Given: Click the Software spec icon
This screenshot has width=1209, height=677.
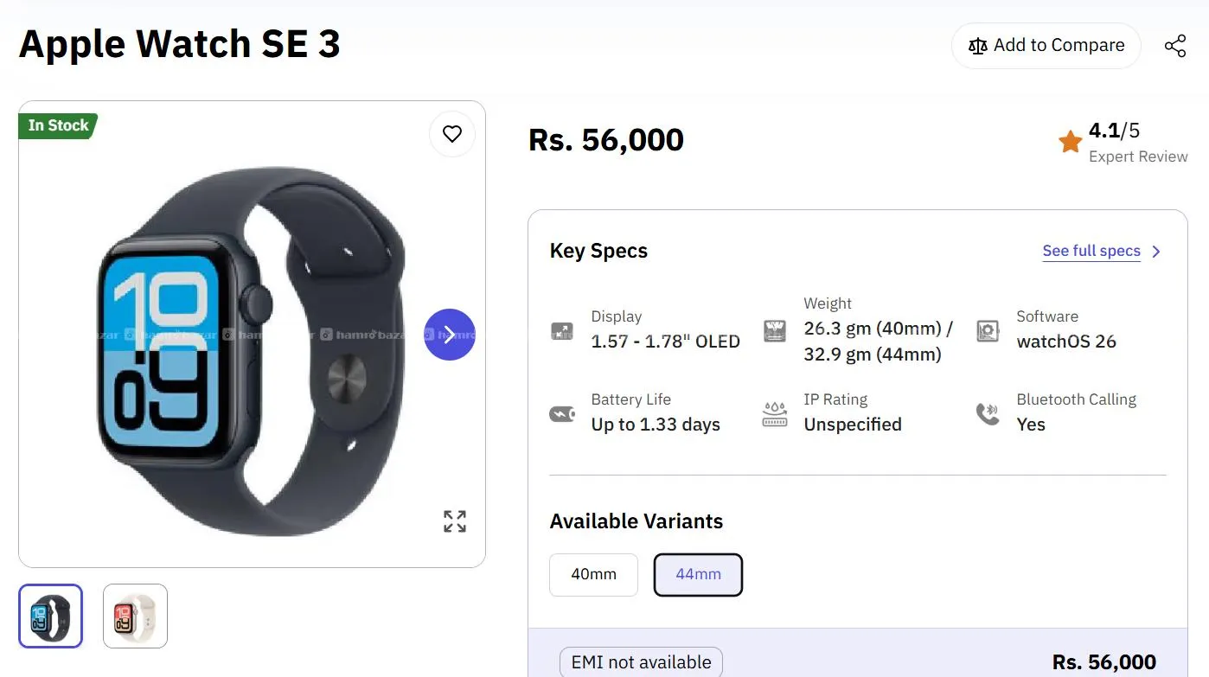Looking at the screenshot, I should [988, 330].
